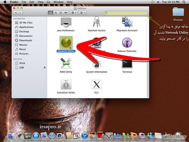Open iPhoto from the Dock
Screen dimensions: 189x142
(93, 135)
